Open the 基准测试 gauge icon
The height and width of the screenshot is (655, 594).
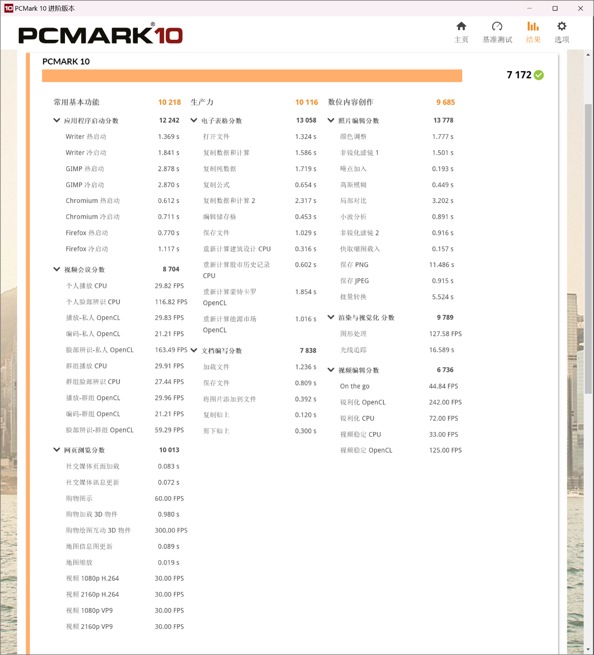point(497,26)
